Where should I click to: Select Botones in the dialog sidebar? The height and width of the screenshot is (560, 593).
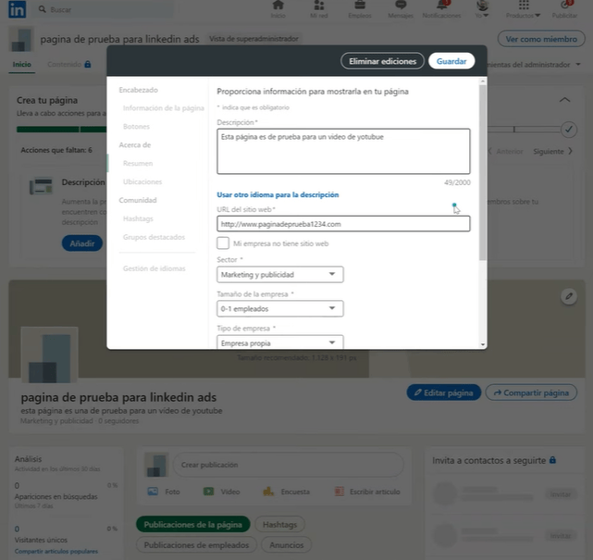(136, 127)
